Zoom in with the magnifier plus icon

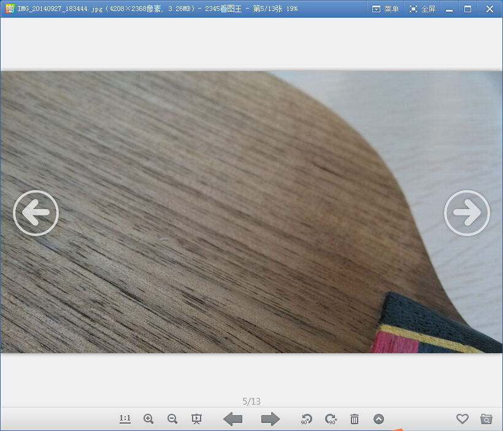148,419
